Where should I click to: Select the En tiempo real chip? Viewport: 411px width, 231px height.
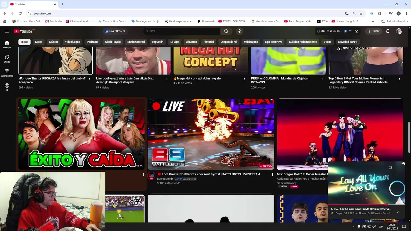coord(136,42)
